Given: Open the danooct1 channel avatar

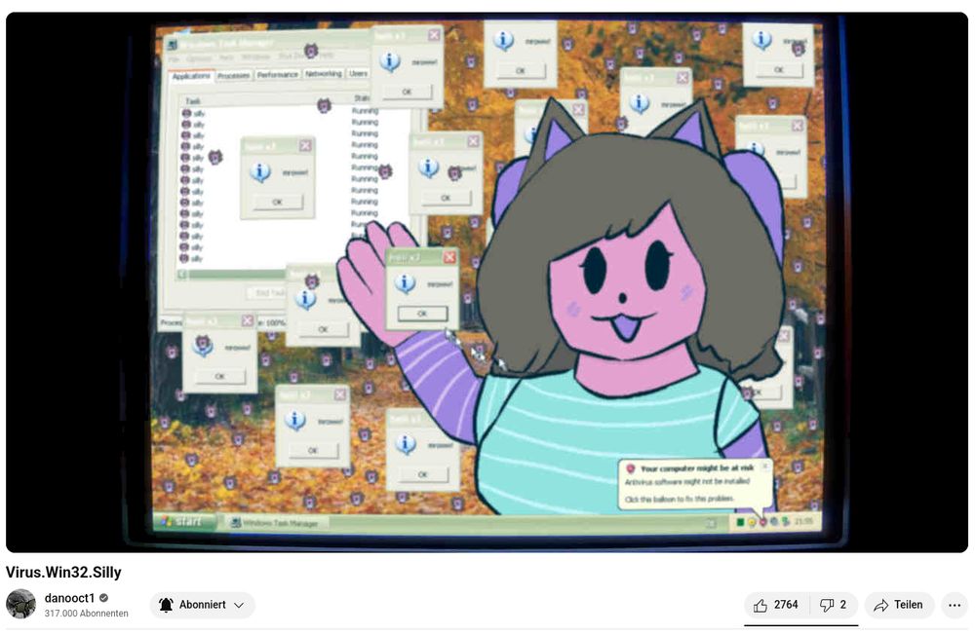Looking at the screenshot, I should tap(20, 604).
